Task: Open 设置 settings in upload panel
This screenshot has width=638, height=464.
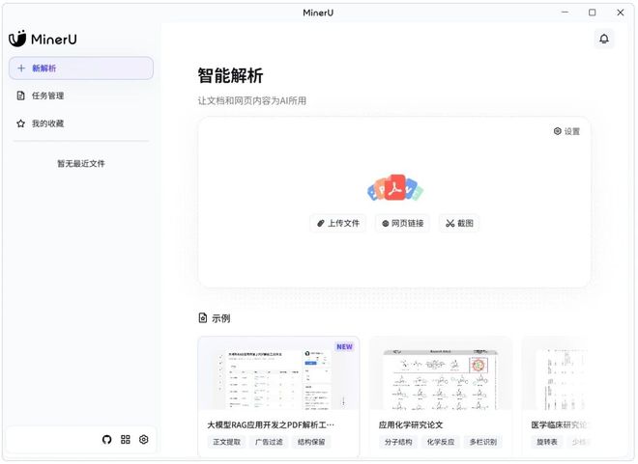Action: [566, 131]
